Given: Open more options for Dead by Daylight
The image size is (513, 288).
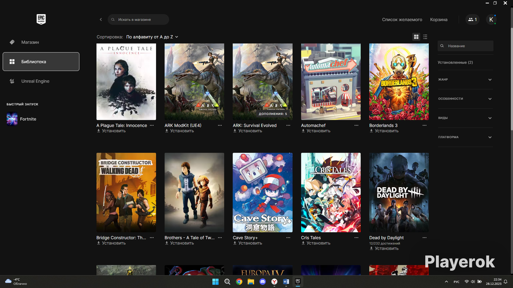Looking at the screenshot, I should click(424, 238).
